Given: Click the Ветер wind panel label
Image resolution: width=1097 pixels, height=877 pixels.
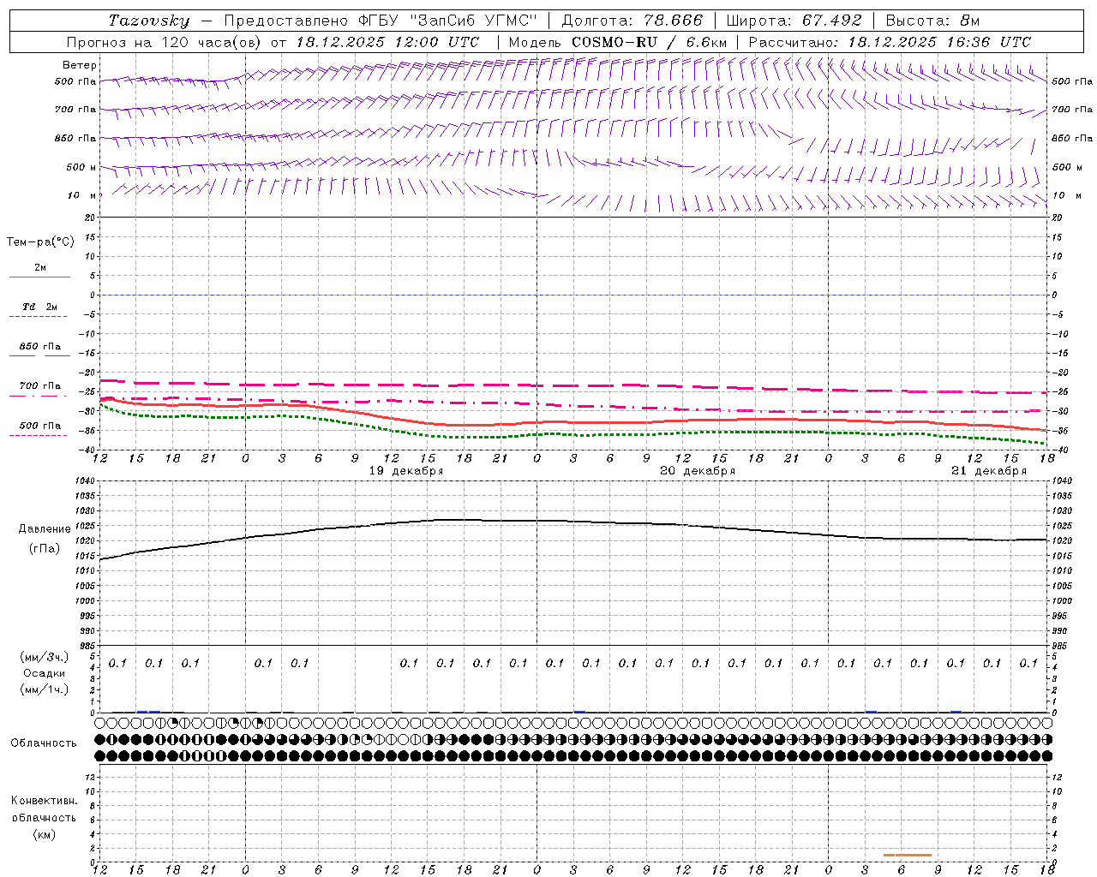Looking at the screenshot, I should [x=80, y=65].
